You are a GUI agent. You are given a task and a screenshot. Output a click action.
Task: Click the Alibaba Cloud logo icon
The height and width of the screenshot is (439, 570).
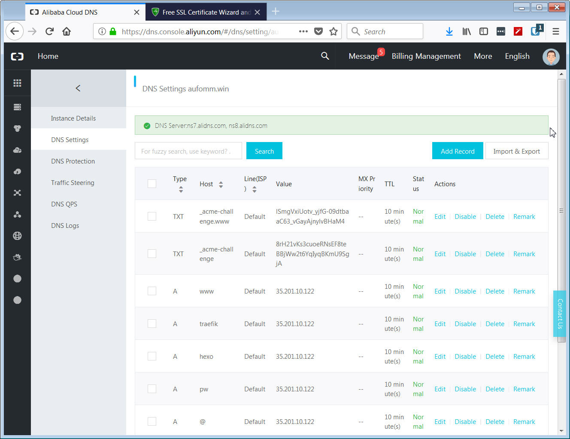click(17, 56)
